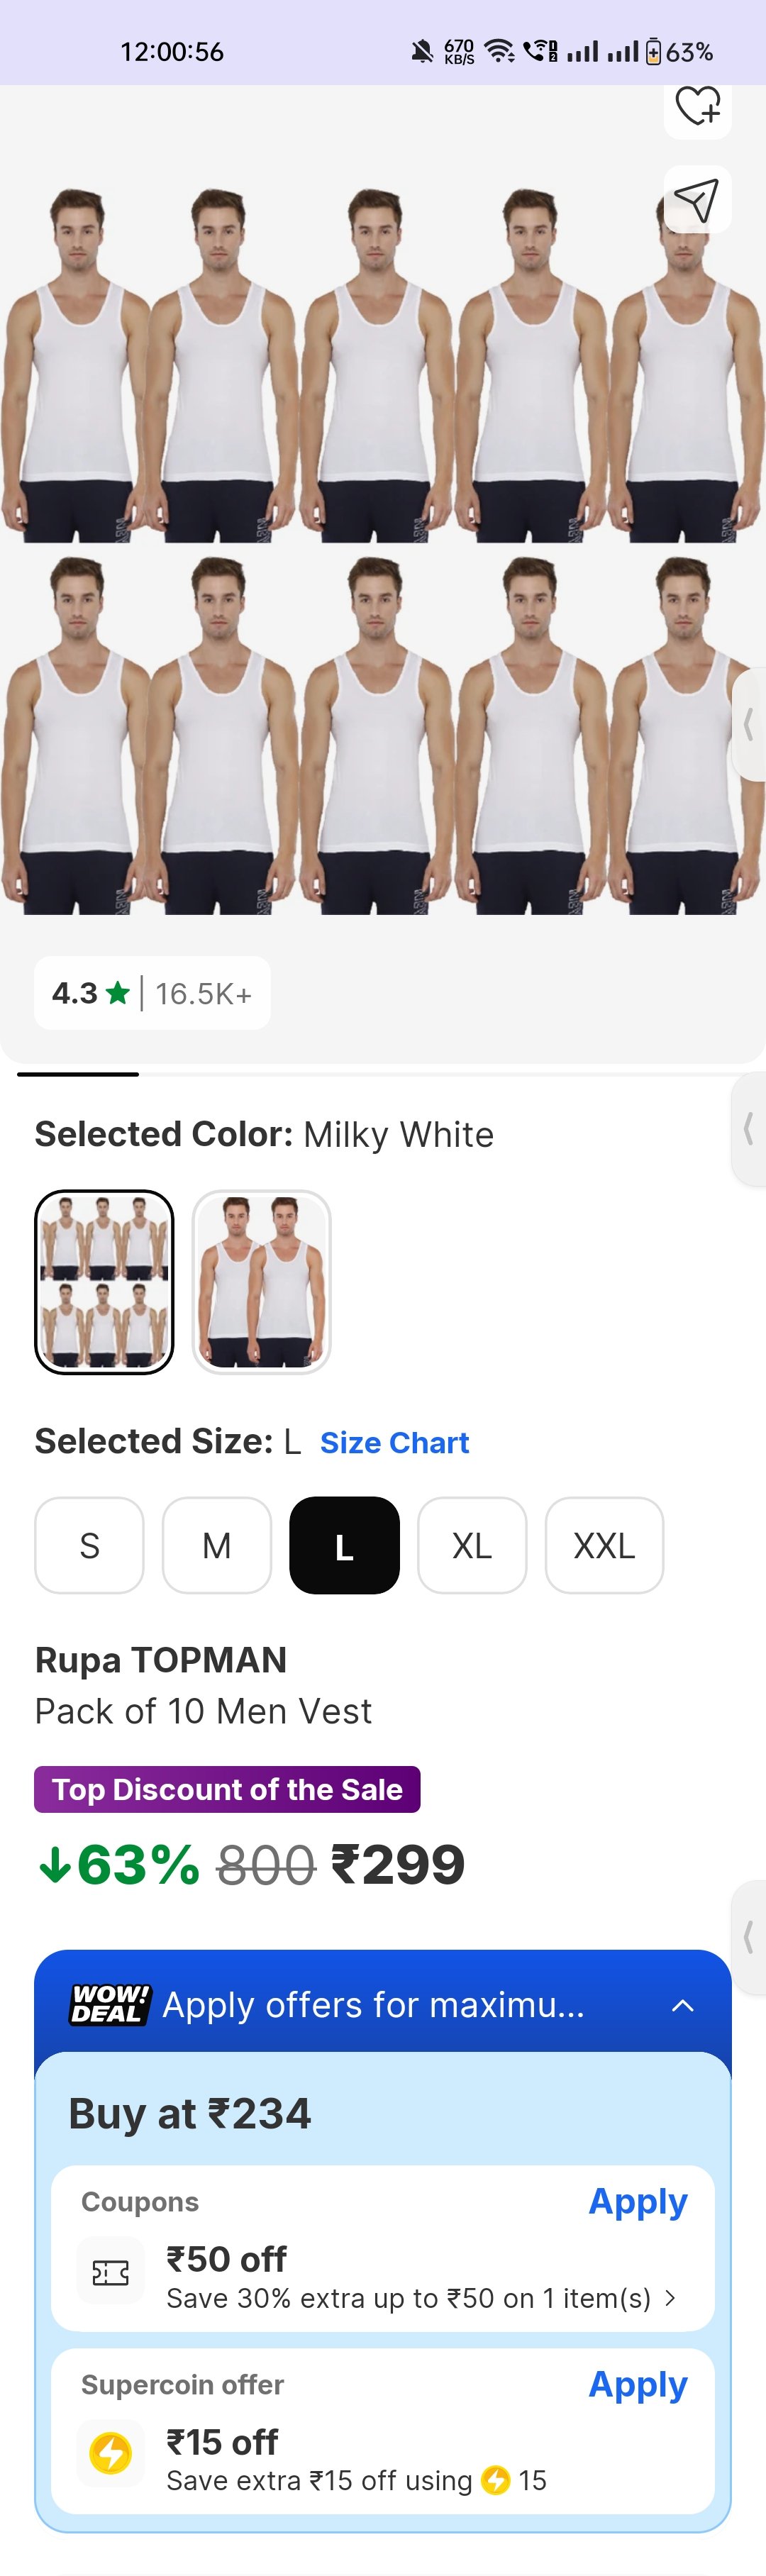Viewport: 766px width, 2576px height.
Task: Open the Size Chart link
Action: (x=394, y=1442)
